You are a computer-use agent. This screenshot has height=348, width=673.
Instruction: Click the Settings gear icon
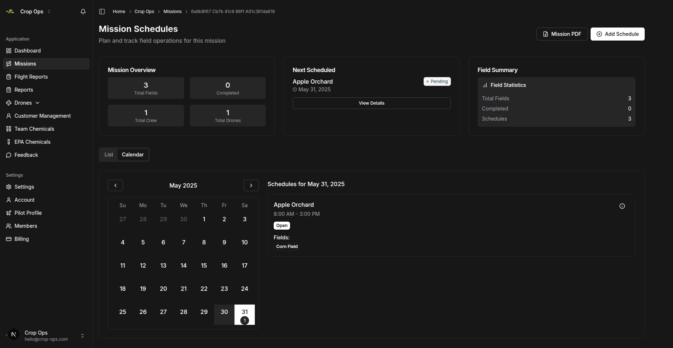[9, 187]
